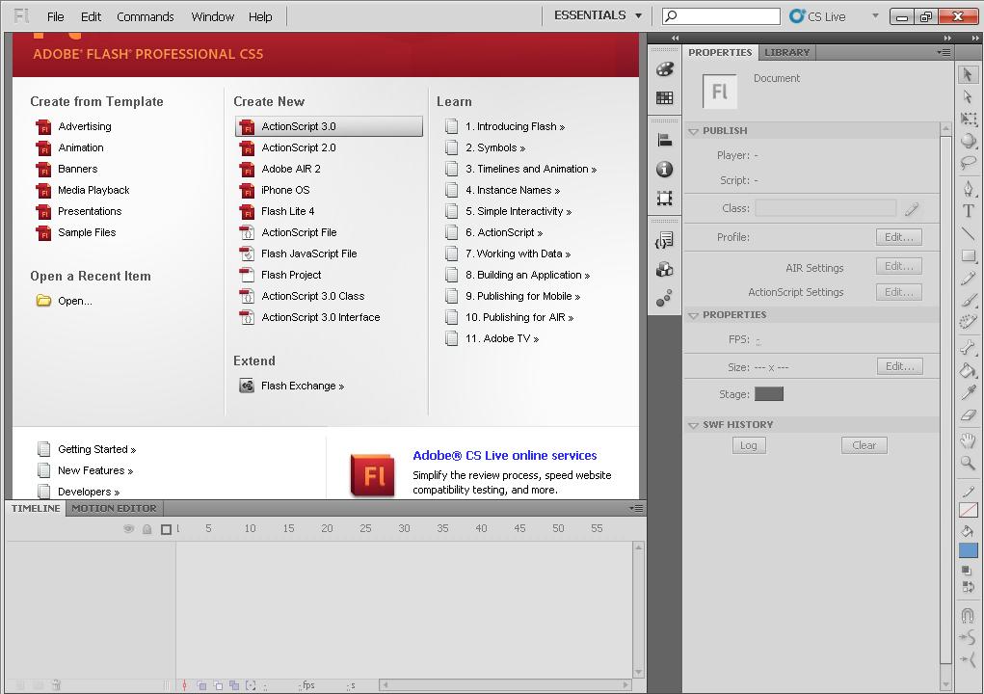
Task: Open the Swatches grid panel icon
Action: coord(665,98)
